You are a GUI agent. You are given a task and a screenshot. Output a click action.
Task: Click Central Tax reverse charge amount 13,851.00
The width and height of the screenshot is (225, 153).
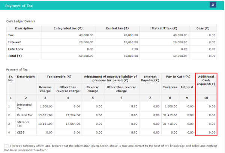pyautogui.click(x=45, y=115)
